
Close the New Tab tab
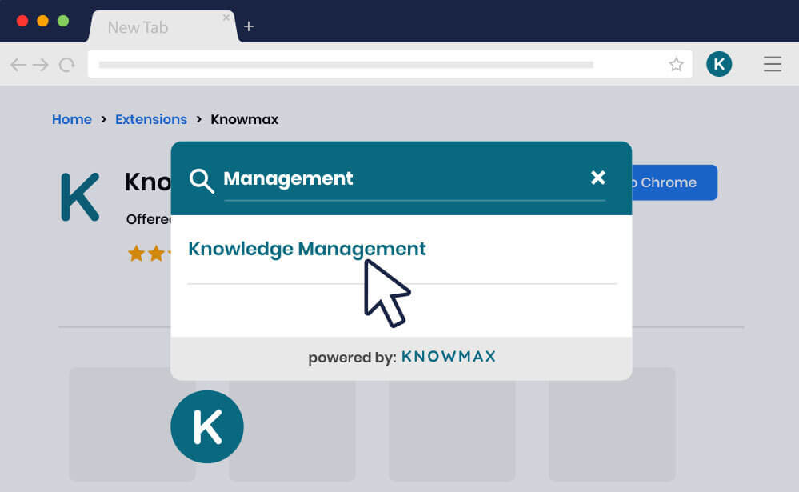(226, 18)
